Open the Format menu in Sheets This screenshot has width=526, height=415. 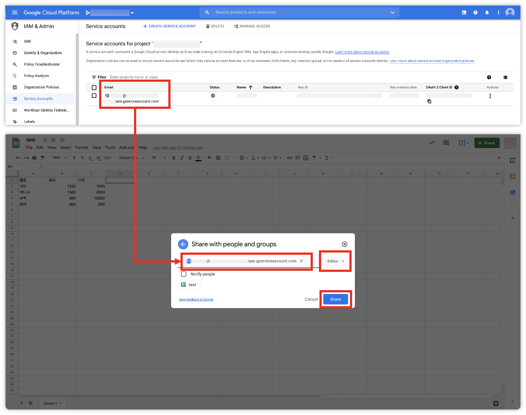click(x=81, y=148)
